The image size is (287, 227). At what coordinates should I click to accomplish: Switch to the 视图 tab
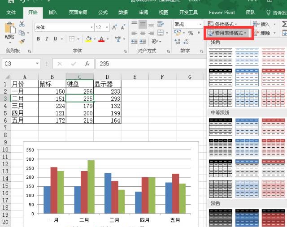click(x=164, y=13)
